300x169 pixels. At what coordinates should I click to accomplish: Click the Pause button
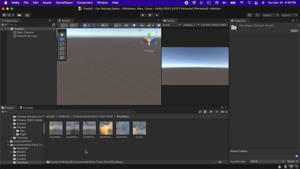point(150,15)
